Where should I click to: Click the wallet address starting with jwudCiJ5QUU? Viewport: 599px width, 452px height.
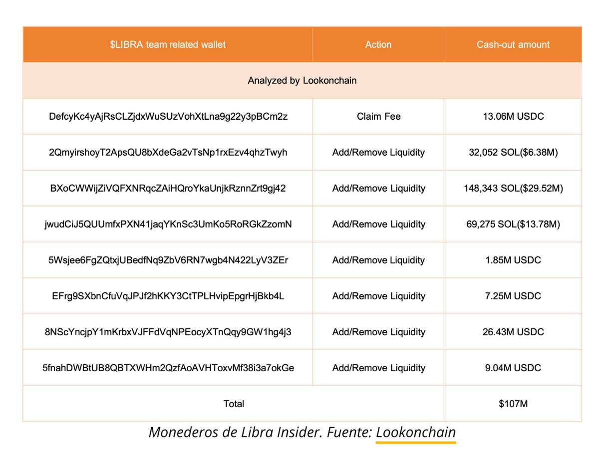(167, 224)
